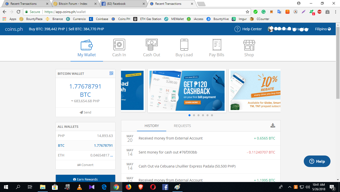
Task: Click the Convert button
Action: pyautogui.click(x=85, y=165)
